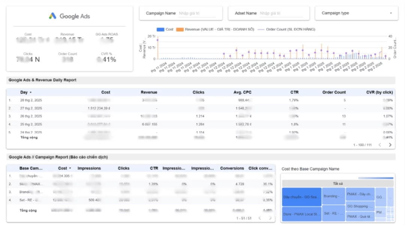405x225 pixels.
Task: Select the 'Store - PMAX Local St' tile
Action: pos(301,213)
